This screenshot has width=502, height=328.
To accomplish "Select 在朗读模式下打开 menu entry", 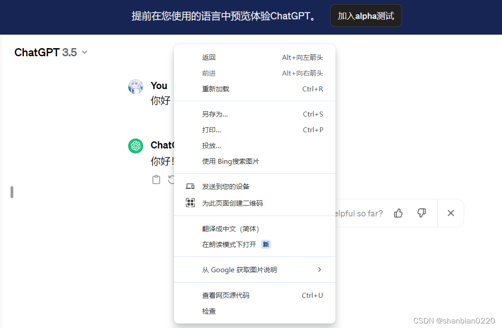I will 255,245.
